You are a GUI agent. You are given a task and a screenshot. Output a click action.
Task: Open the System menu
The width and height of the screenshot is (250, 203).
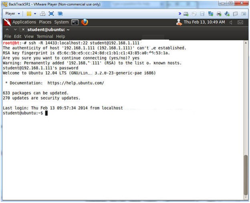[61, 22]
